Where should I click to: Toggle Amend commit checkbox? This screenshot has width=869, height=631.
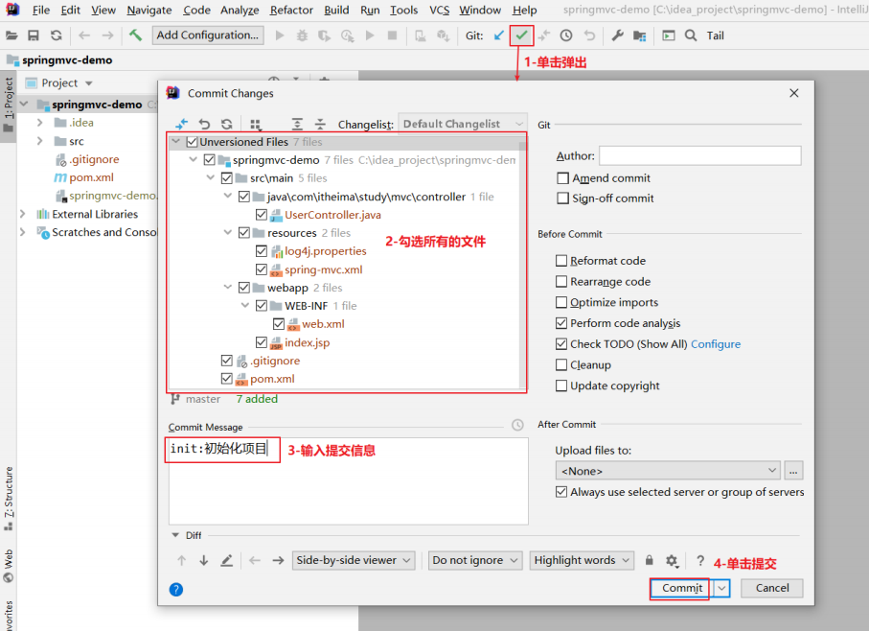click(x=563, y=178)
